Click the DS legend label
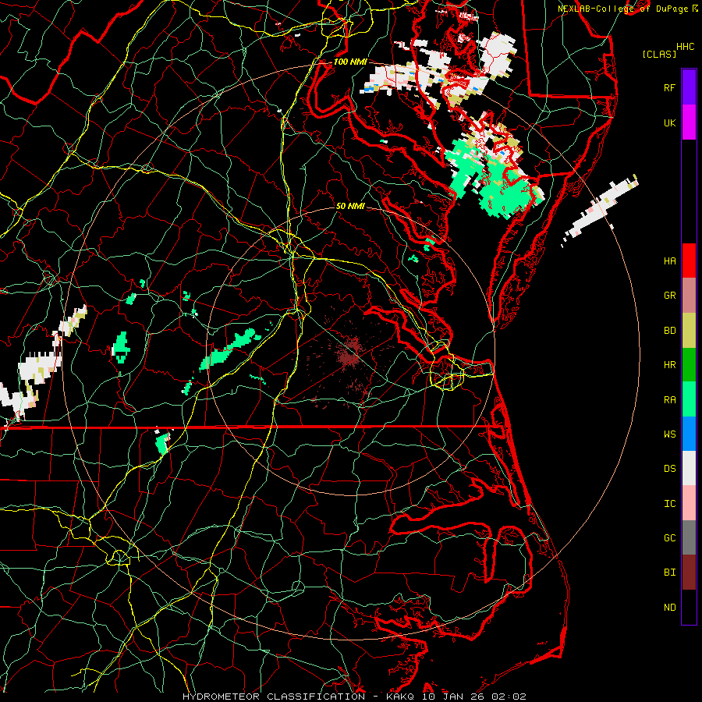Image resolution: width=702 pixels, height=702 pixels. click(669, 469)
